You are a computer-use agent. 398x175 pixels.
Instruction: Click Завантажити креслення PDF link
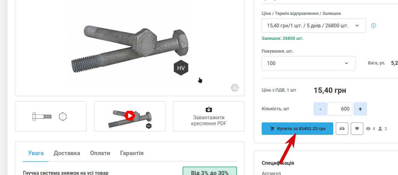click(x=209, y=121)
